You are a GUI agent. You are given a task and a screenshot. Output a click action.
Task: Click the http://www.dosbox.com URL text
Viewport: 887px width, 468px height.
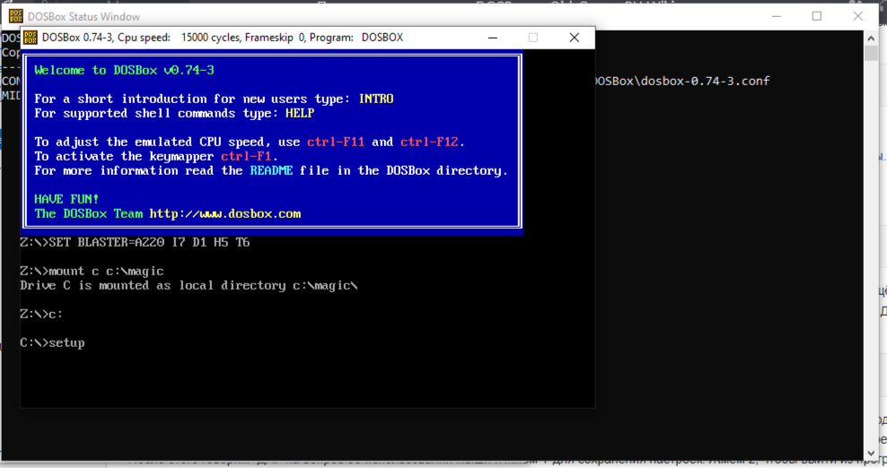pos(225,213)
